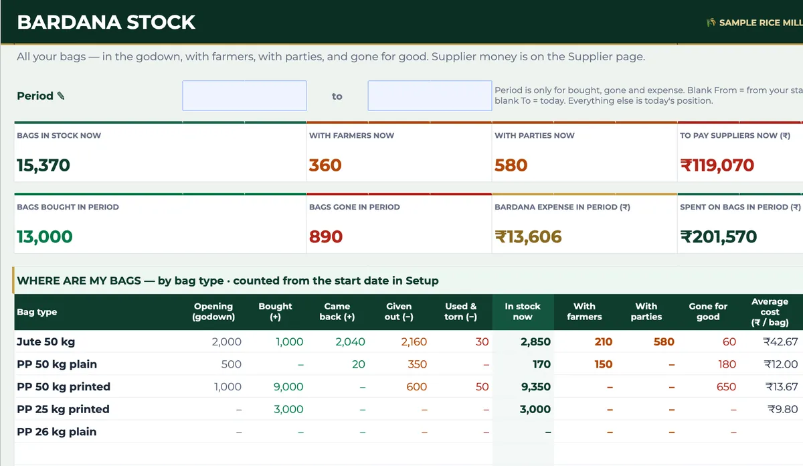Click PP 50 kg plain in stock 170
803x466 pixels.
pos(541,364)
